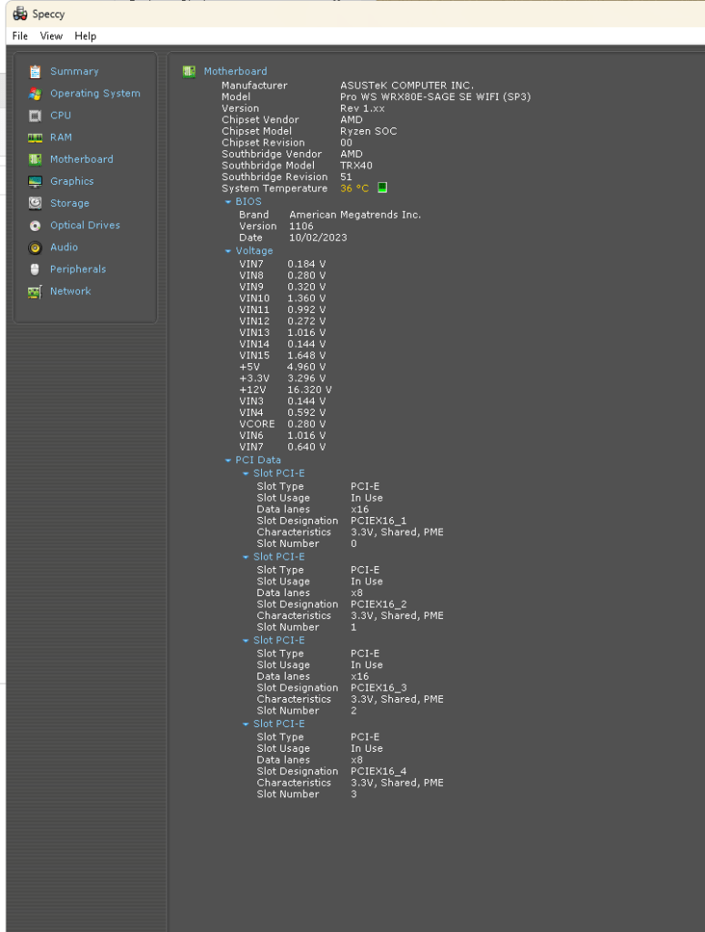Open the View menu
The height and width of the screenshot is (932, 705).
coord(51,35)
